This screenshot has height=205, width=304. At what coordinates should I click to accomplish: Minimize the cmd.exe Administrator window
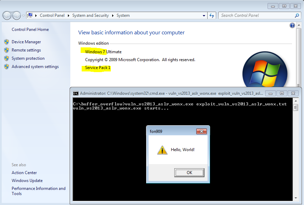(271, 93)
